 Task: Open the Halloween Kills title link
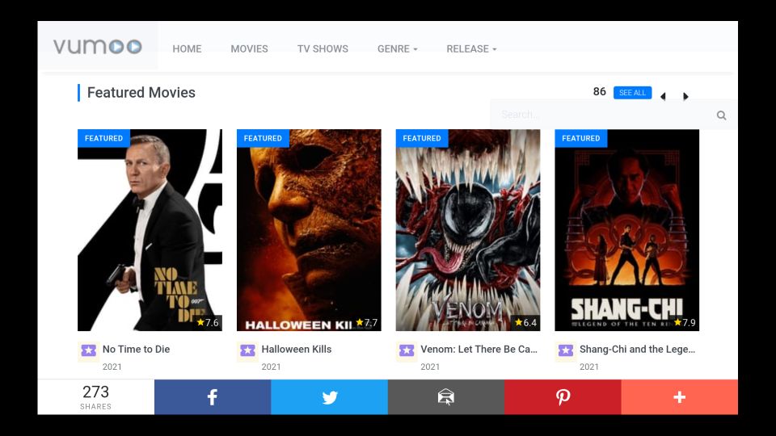[x=297, y=349]
